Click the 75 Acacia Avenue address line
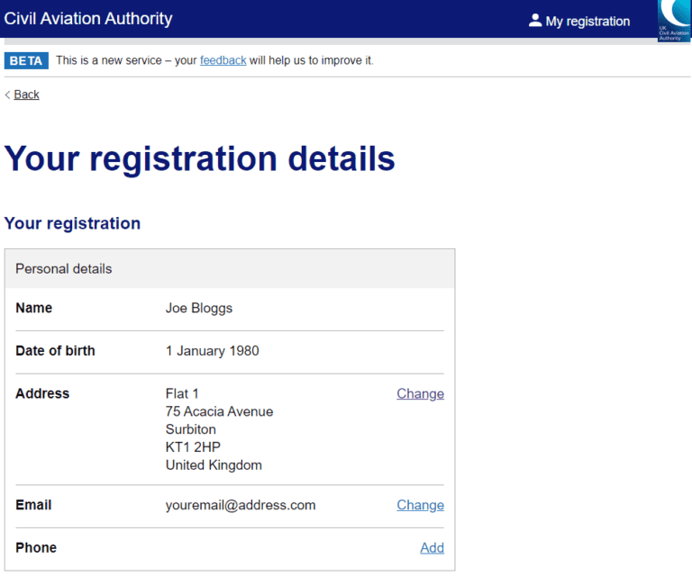 pyautogui.click(x=219, y=411)
